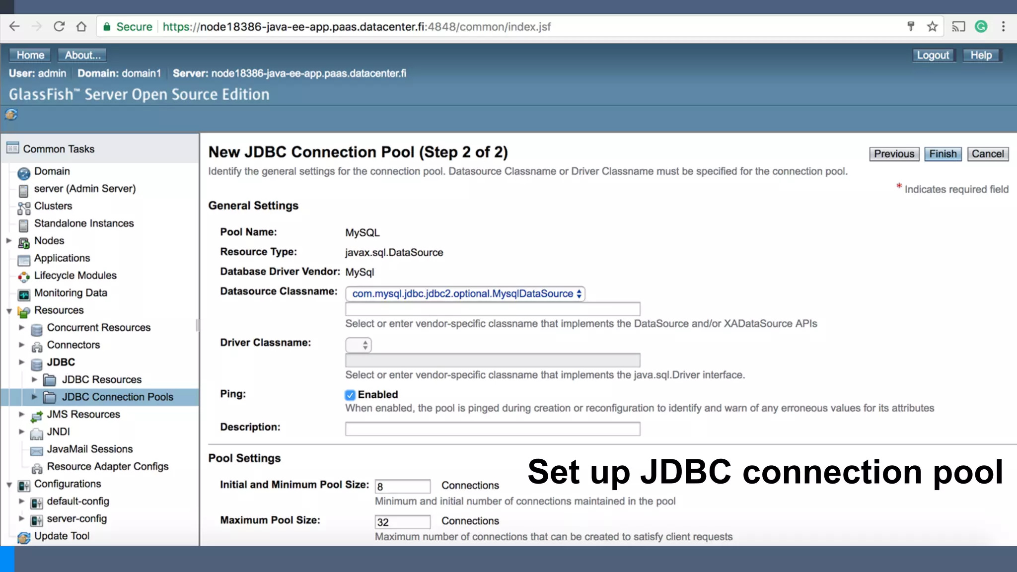Click the Help button
This screenshot has height=572, width=1017.
point(981,55)
